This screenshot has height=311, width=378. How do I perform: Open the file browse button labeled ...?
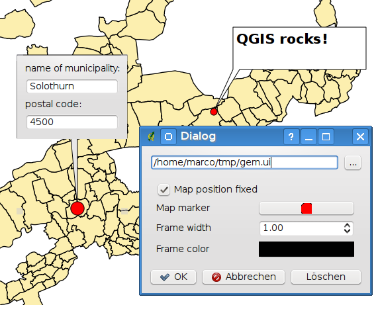click(353, 163)
